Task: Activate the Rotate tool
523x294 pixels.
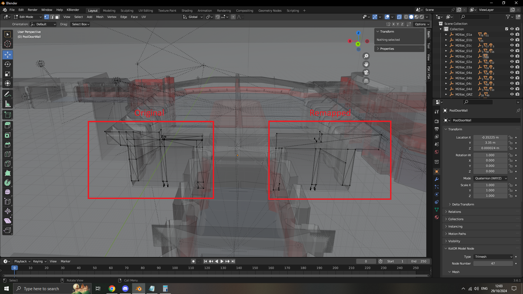Action: 8,64
